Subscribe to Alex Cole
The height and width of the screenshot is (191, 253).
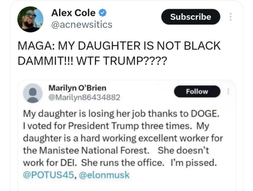[190, 17]
